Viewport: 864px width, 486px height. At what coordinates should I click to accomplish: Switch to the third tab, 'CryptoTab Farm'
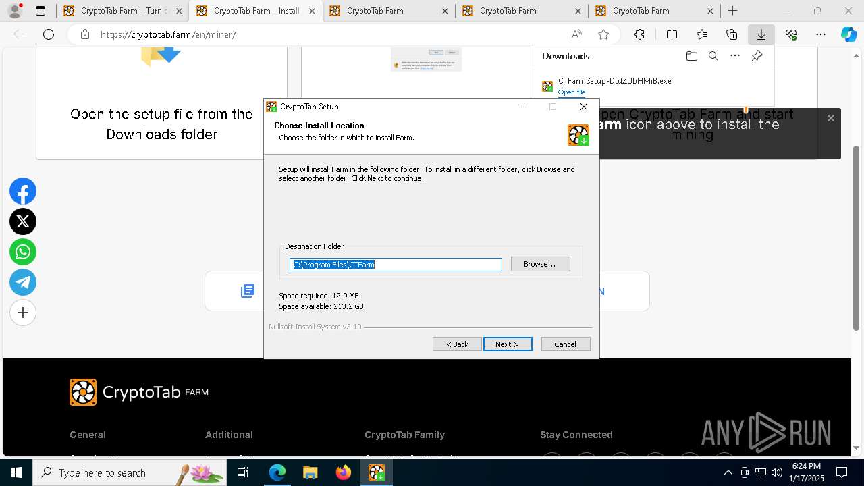pyautogui.click(x=388, y=11)
